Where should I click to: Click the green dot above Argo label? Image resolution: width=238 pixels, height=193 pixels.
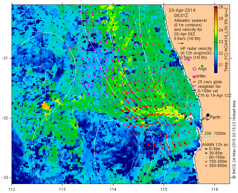click(x=202, y=66)
